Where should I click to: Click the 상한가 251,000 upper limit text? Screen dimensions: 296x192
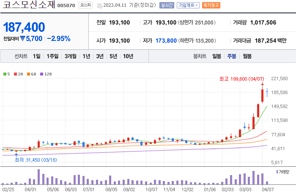(197, 23)
